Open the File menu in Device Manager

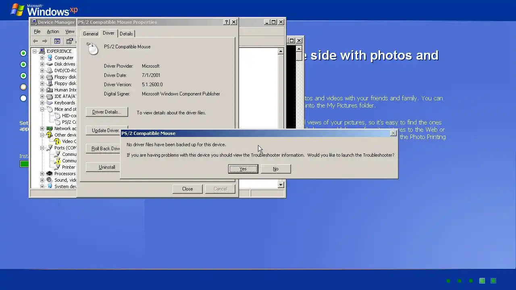click(37, 31)
